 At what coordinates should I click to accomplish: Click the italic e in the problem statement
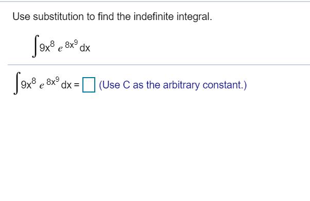(60, 48)
